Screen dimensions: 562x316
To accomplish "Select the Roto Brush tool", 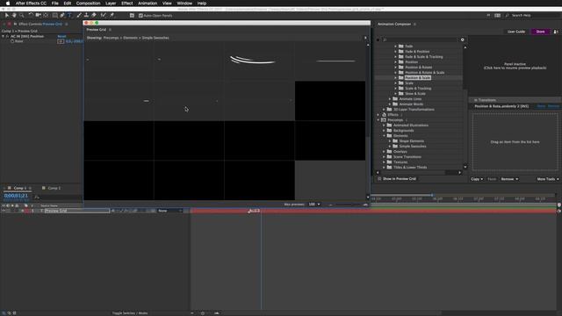I will point(104,16).
